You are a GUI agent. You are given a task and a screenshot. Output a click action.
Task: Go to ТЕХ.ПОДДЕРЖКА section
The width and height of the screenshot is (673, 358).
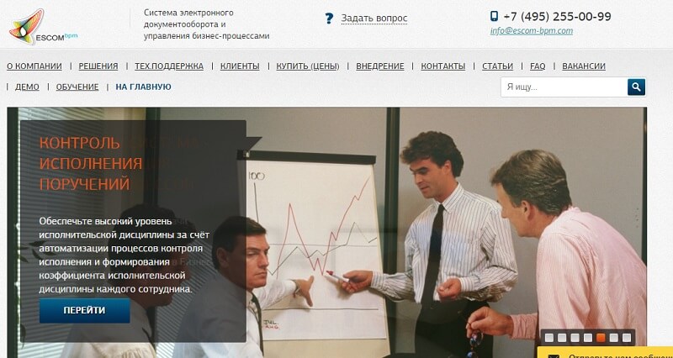(x=169, y=66)
